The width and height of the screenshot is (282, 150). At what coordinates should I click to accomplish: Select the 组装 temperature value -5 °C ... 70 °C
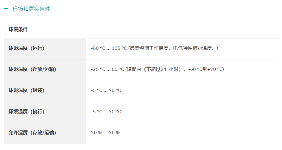[106, 90]
